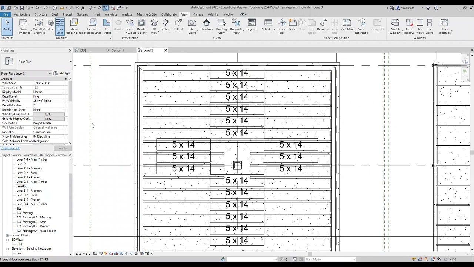Edit Visibility/Graphics Overrides button
Screen dimensions: 474x267
[x=49, y=114]
